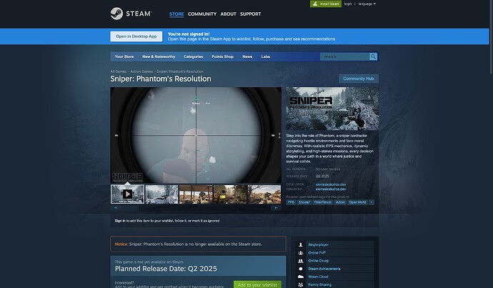Click the Online PvP icon

[301, 253]
